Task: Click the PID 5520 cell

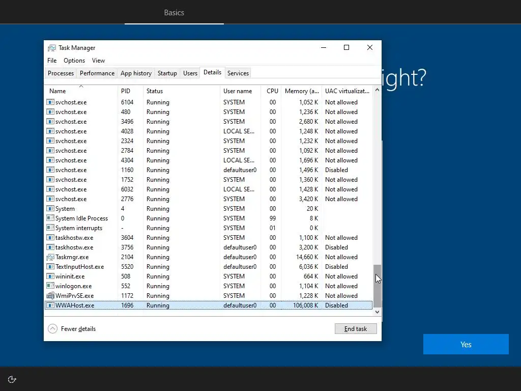Action: 127,267
